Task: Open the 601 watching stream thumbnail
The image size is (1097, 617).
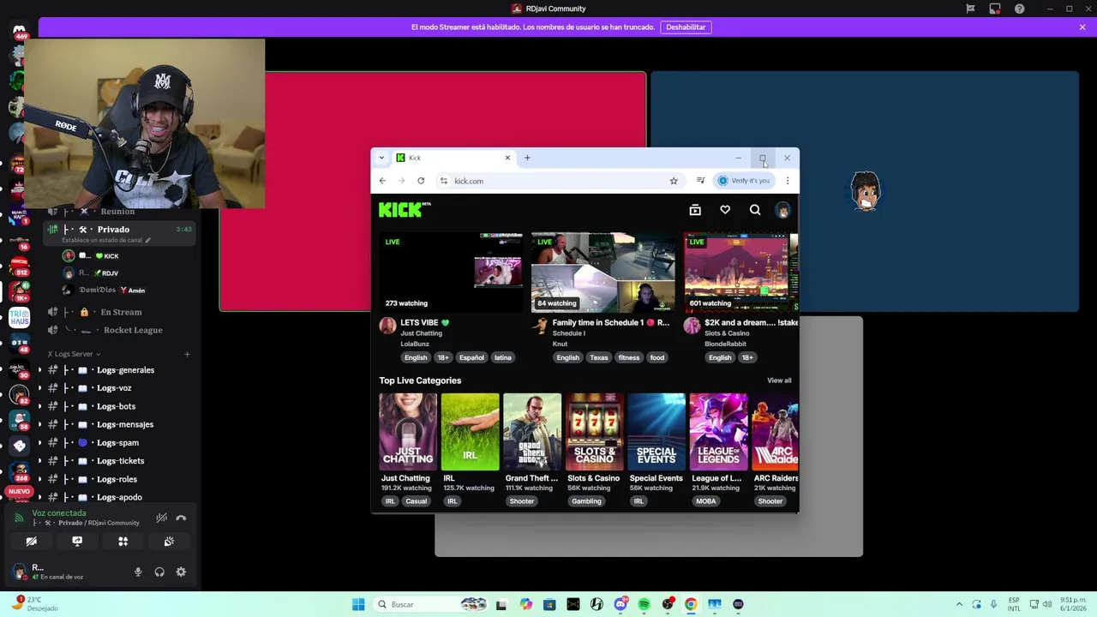Action: 740,273
